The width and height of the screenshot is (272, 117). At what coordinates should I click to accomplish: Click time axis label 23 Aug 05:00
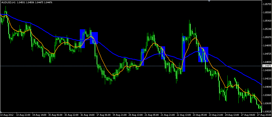pyautogui.click(x=200, y=115)
